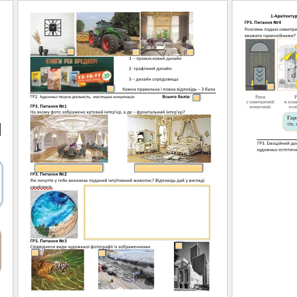Click the box next to Всього балів

click(196, 98)
